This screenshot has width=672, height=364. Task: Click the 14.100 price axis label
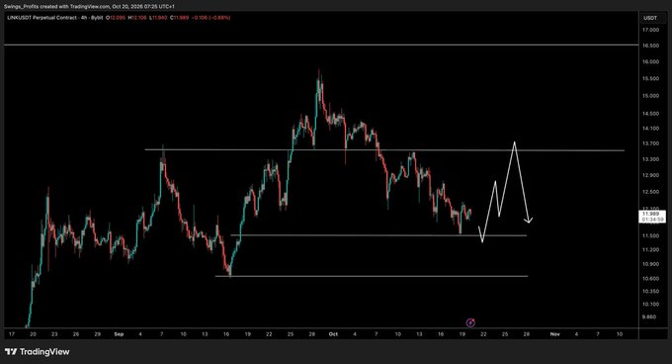(x=650, y=129)
